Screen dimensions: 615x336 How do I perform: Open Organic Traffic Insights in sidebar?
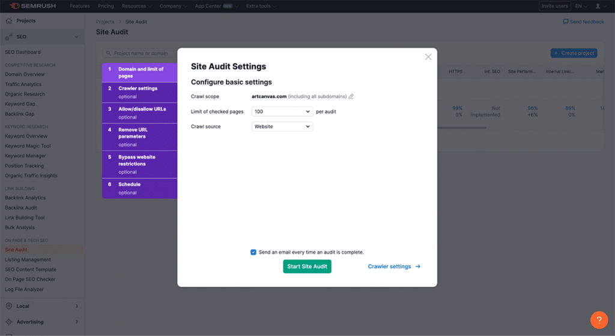pyautogui.click(x=31, y=175)
